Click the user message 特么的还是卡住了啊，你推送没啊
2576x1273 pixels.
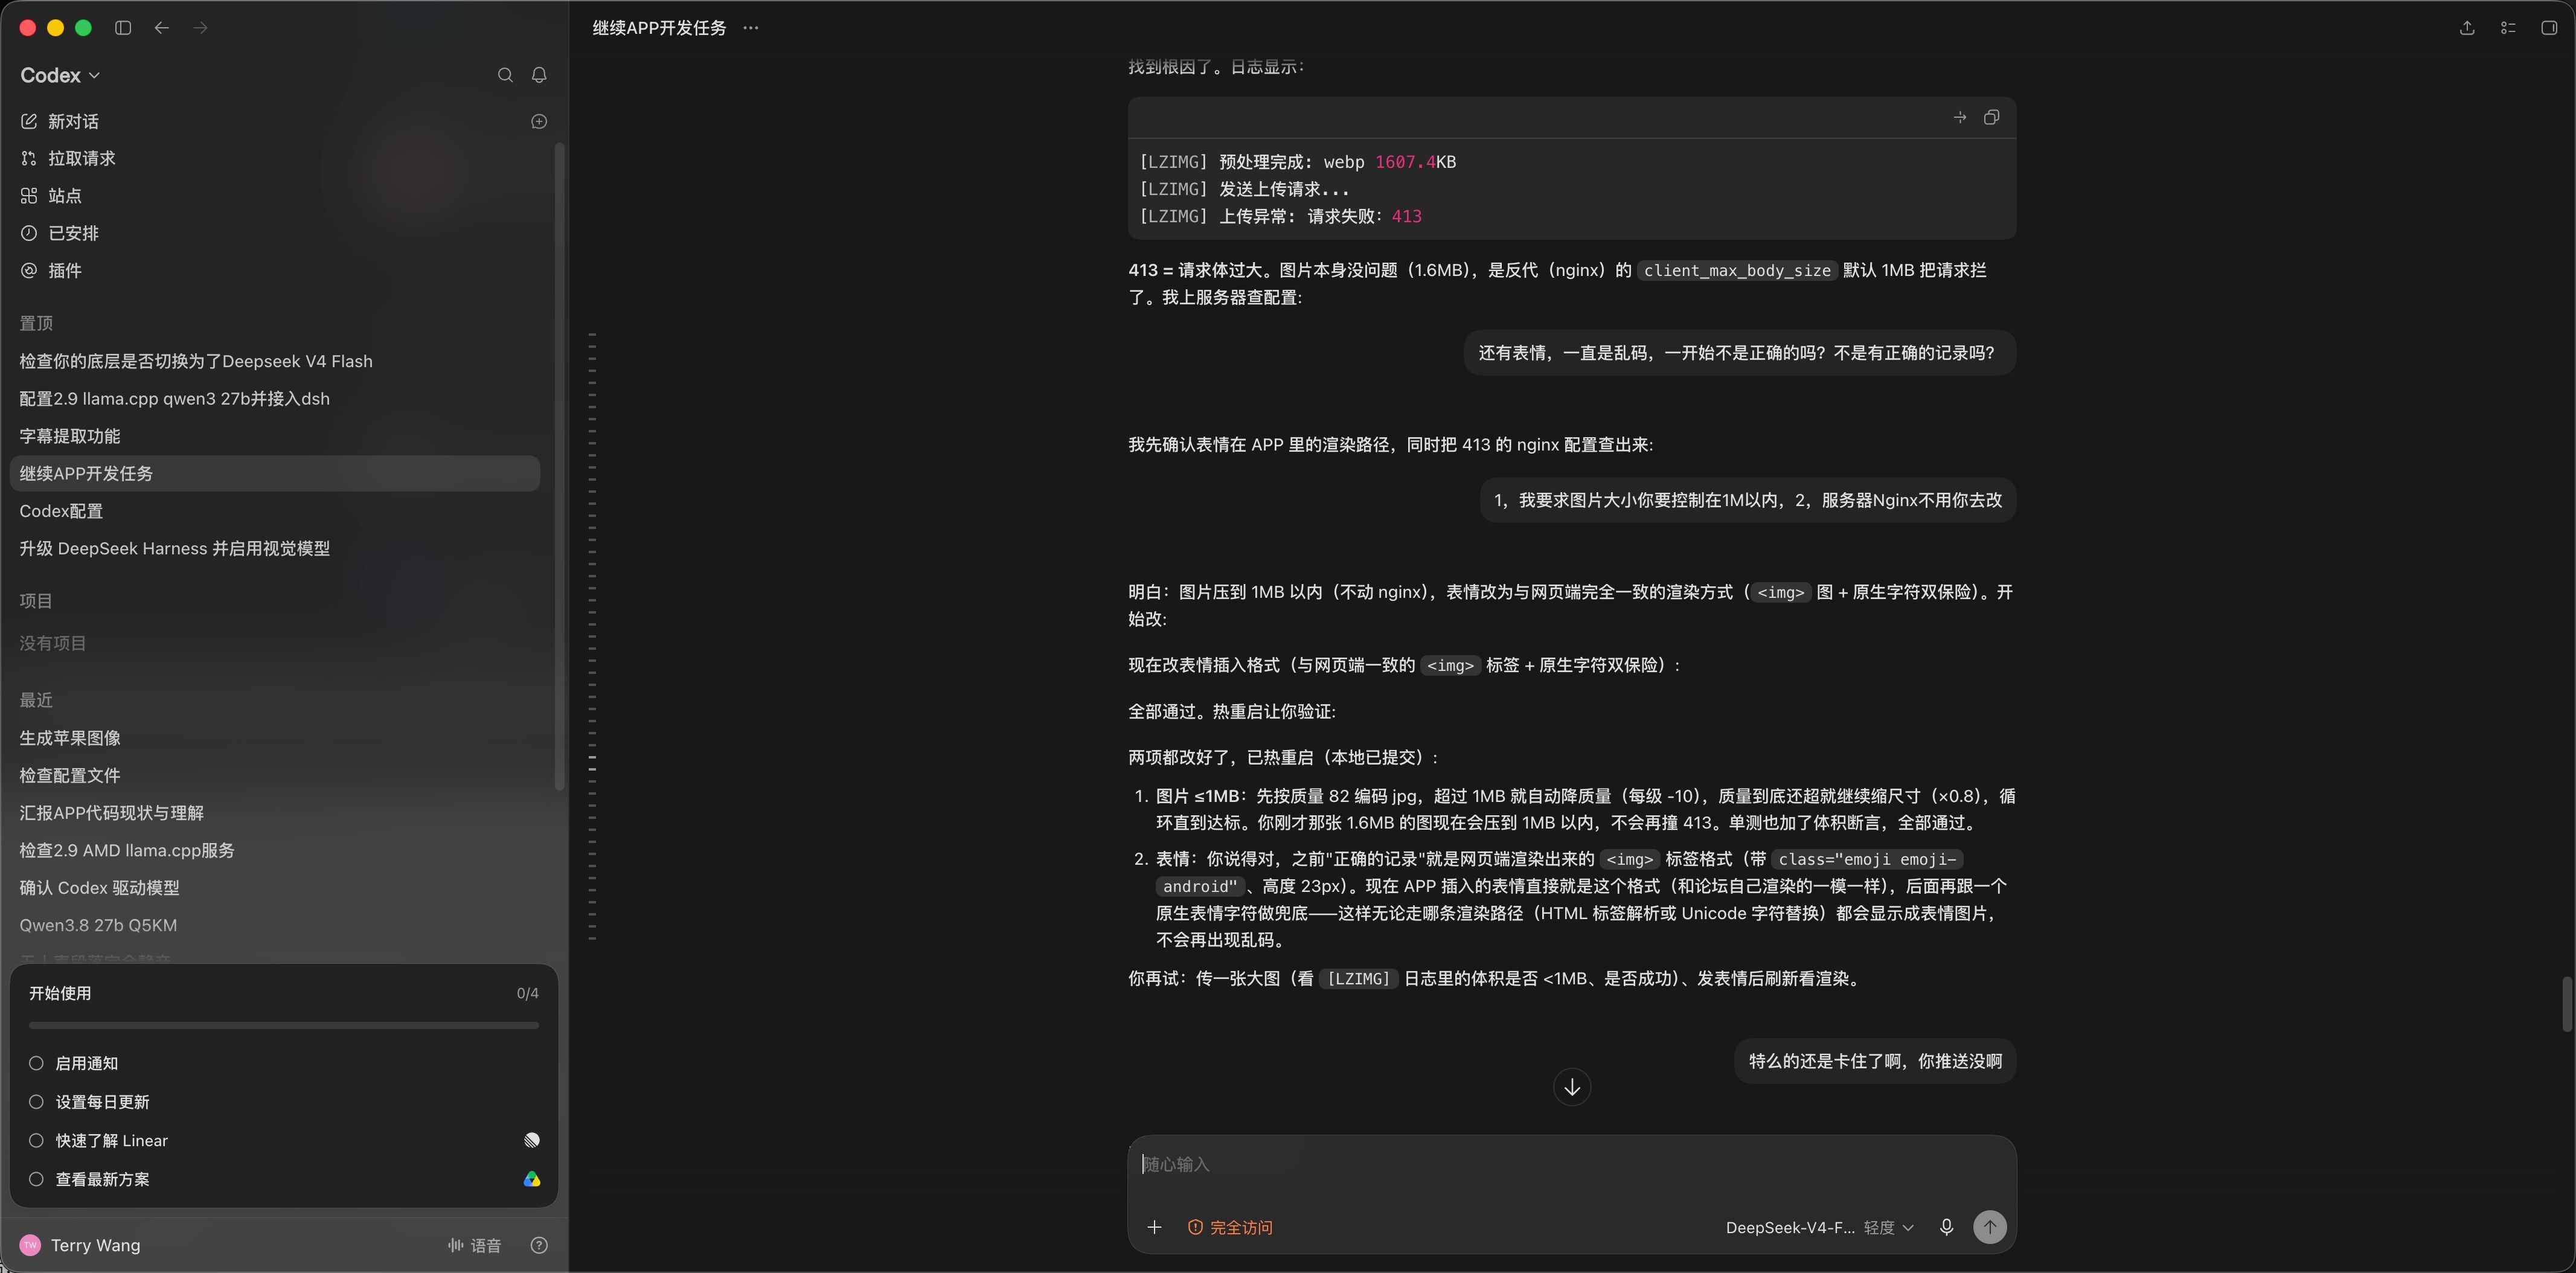tap(1875, 1061)
